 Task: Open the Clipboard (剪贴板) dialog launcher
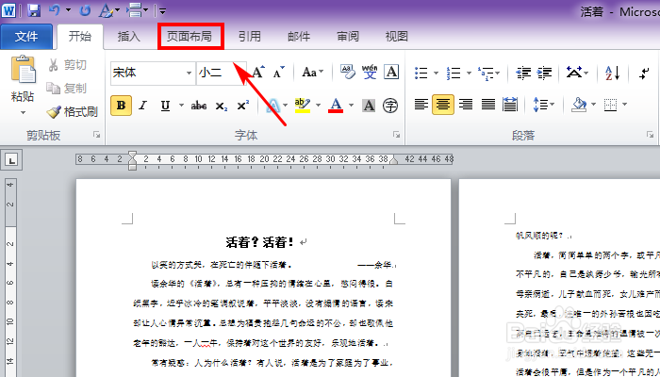click(97, 135)
